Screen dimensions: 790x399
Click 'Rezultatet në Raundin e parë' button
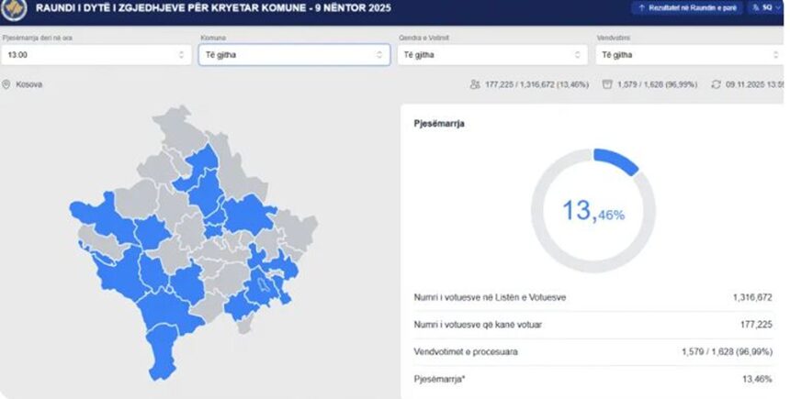pyautogui.click(x=687, y=7)
